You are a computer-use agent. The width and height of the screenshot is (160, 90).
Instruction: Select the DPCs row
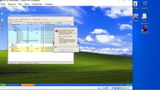point(31,44)
